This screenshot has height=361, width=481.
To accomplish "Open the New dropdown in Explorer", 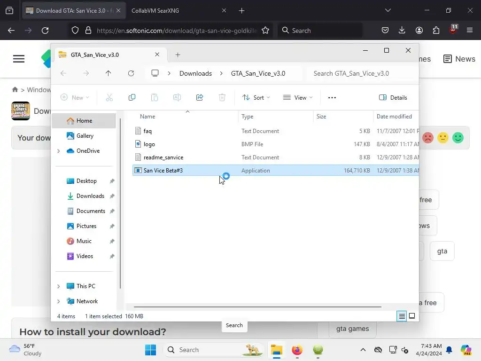I will tap(75, 98).
